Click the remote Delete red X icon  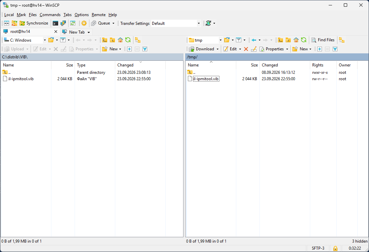pos(246,49)
